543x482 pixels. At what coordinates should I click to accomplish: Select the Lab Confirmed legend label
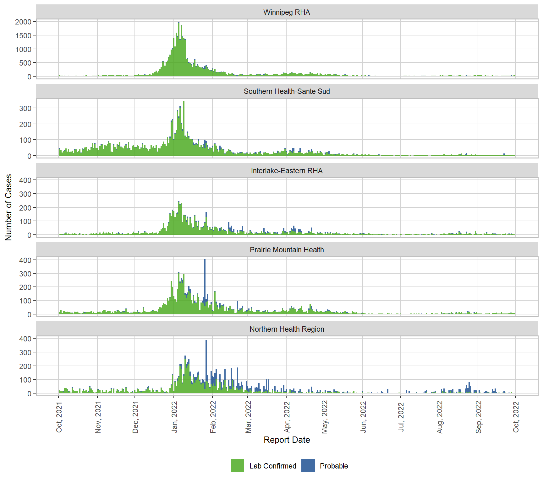coord(272,466)
